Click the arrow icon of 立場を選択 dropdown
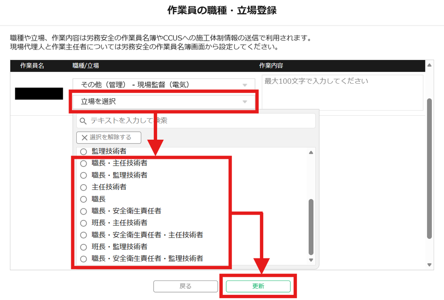Viewport: 444px width, 300px height. (x=245, y=102)
